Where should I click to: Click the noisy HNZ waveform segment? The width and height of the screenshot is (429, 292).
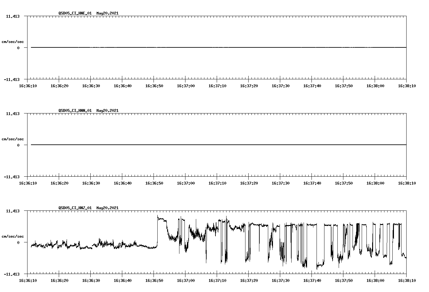(x=95, y=245)
